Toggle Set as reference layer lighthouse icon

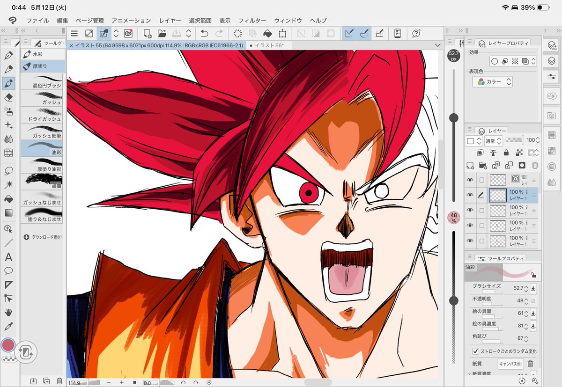493,153
